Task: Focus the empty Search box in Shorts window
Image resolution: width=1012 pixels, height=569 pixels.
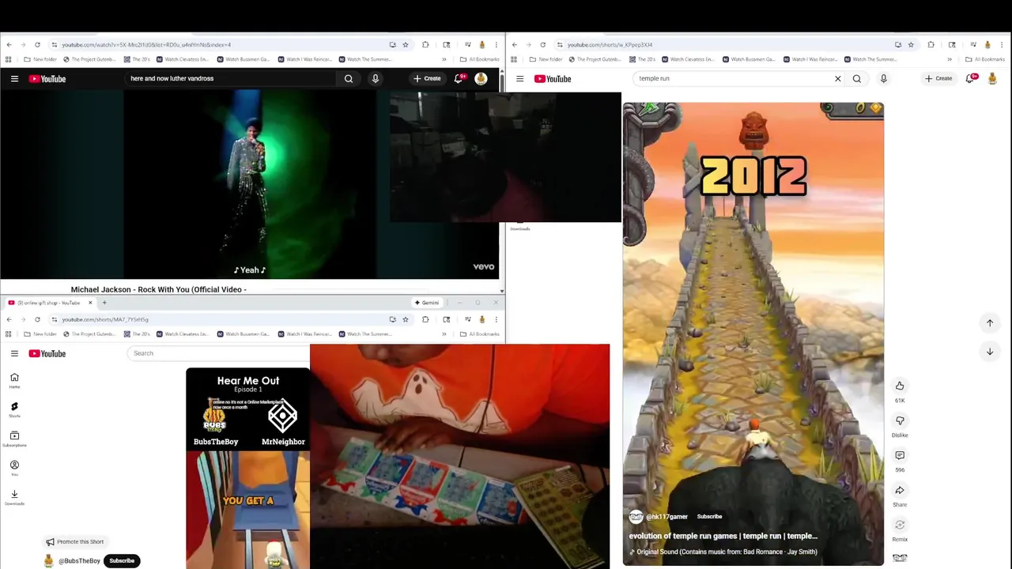Action: pyautogui.click(x=217, y=353)
